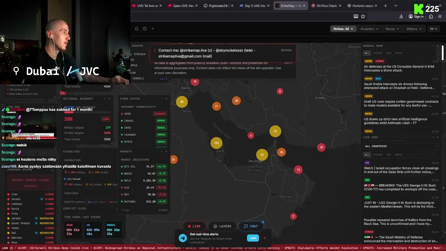
Task: Click the 80 strike cluster marker
Action: click(x=182, y=102)
